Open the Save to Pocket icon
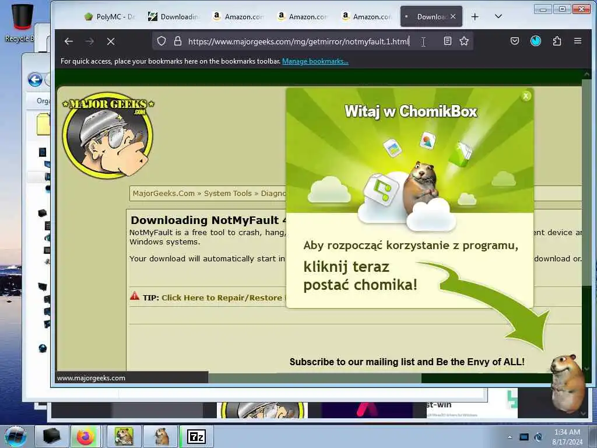 [515, 41]
